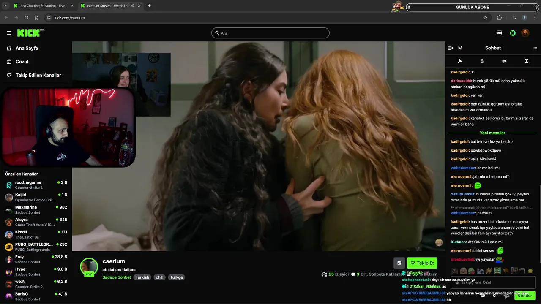Open Aleyra recommended channel

tap(36, 222)
